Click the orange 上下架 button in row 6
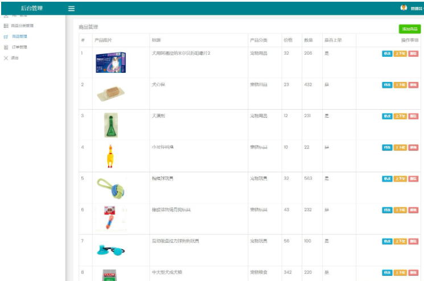 coord(400,210)
